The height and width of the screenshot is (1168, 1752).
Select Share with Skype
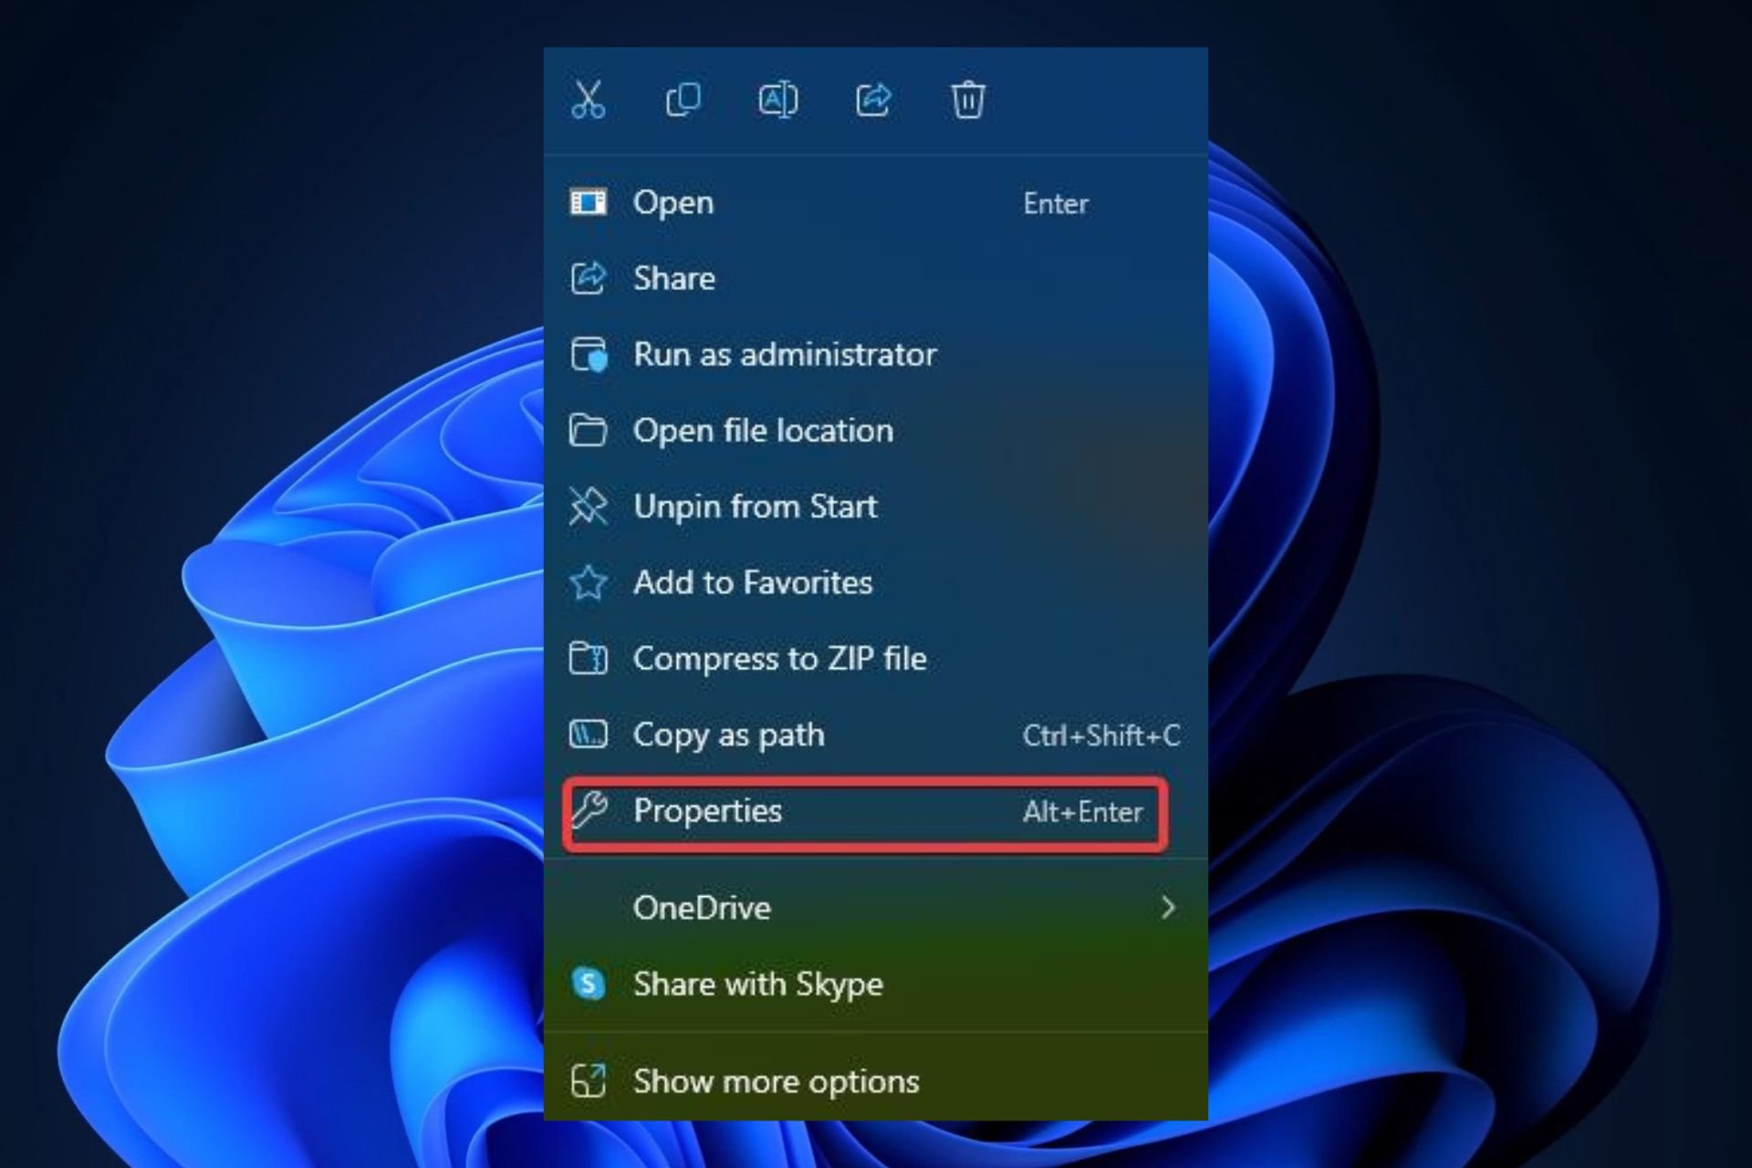[876, 984]
